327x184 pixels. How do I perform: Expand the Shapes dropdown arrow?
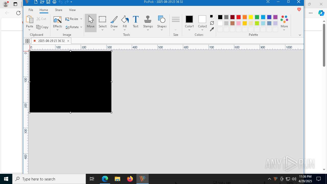tap(162, 30)
